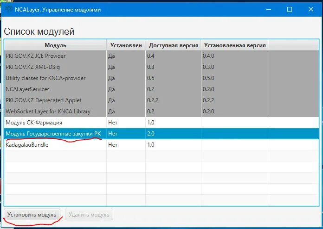
Task: Select Модуль Государственные закупки РК row
Action: 161,134
